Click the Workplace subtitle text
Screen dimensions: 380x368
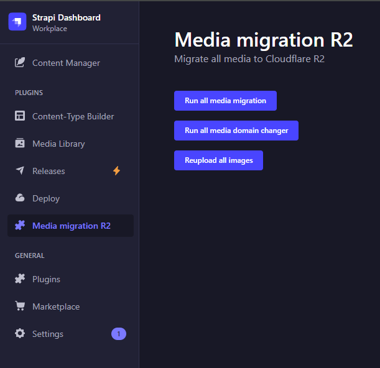coord(50,29)
